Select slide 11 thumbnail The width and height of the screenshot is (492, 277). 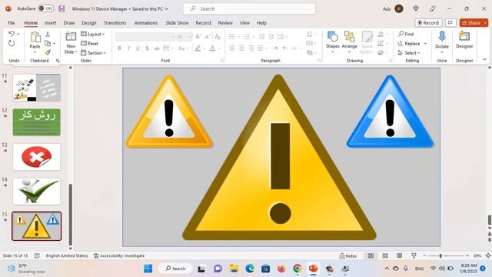click(x=37, y=87)
